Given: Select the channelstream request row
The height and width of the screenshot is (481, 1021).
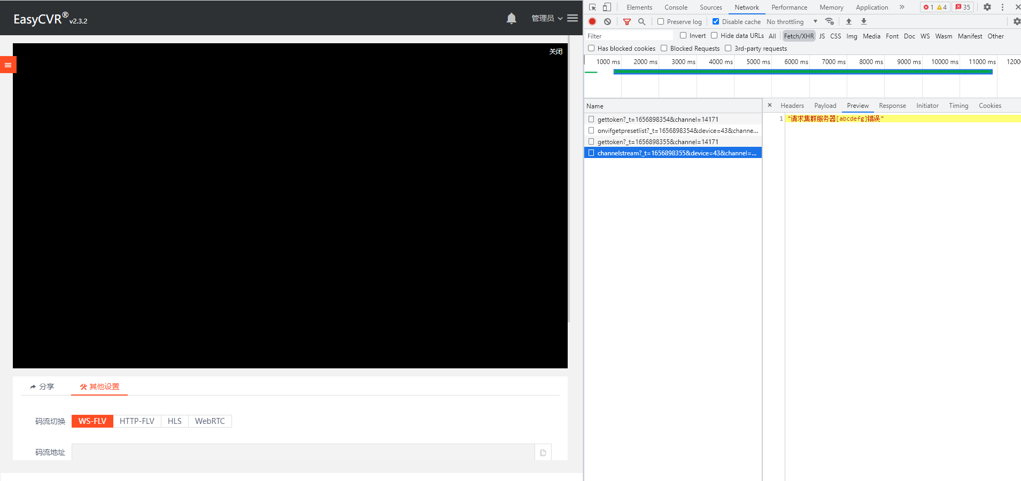Looking at the screenshot, I should pos(673,153).
